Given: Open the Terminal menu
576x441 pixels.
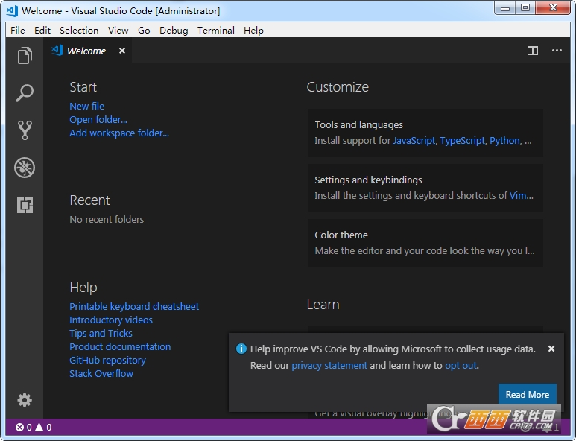Looking at the screenshot, I should [x=215, y=30].
